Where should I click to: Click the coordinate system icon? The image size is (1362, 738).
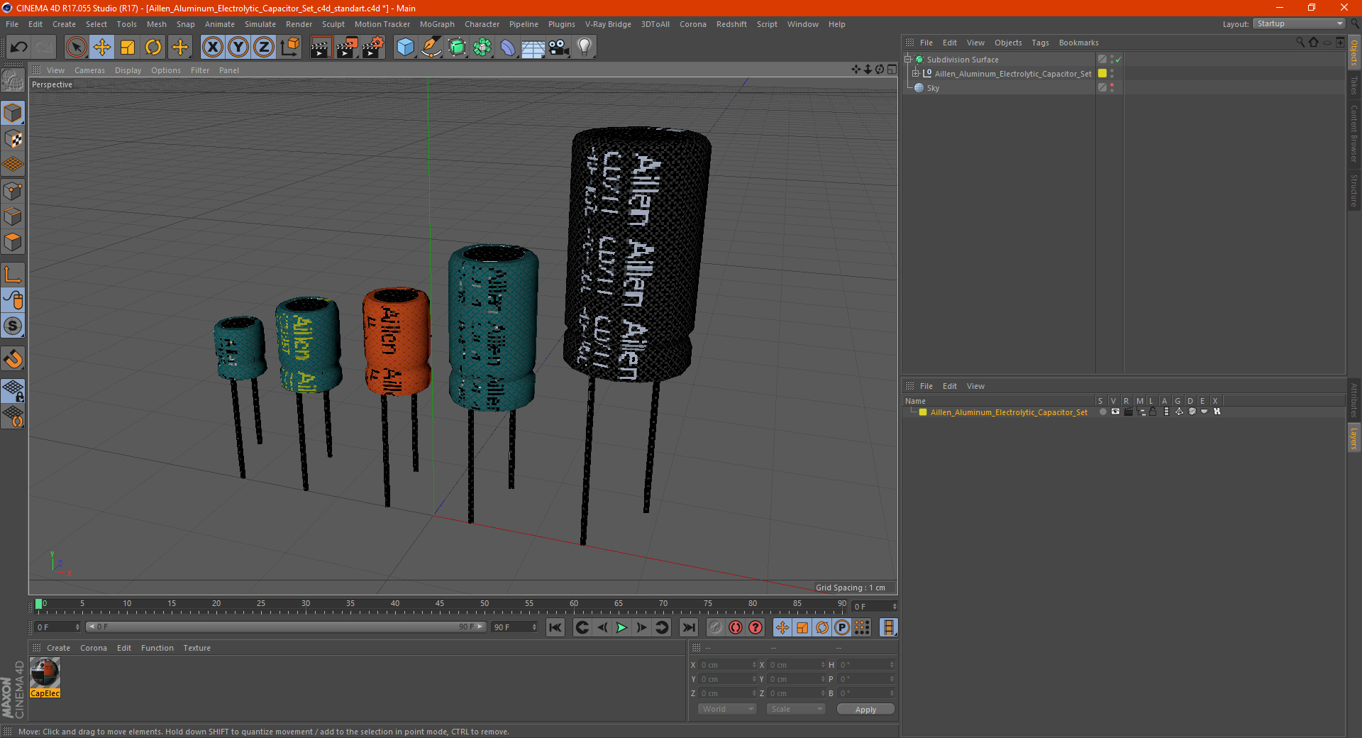click(289, 48)
